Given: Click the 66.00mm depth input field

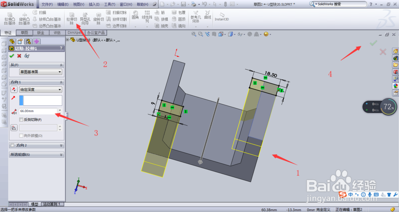Looking at the screenshot, I should [x=38, y=111].
